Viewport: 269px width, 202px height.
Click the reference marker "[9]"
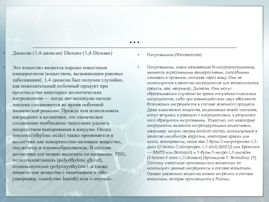254,158
